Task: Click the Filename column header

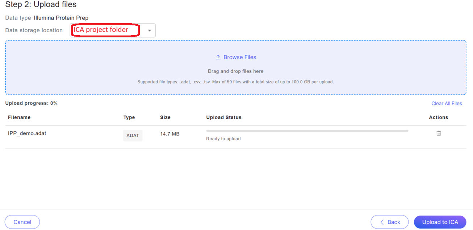Action: (x=19, y=117)
